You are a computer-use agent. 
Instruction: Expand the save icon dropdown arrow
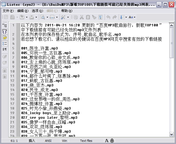[x=17, y=17]
